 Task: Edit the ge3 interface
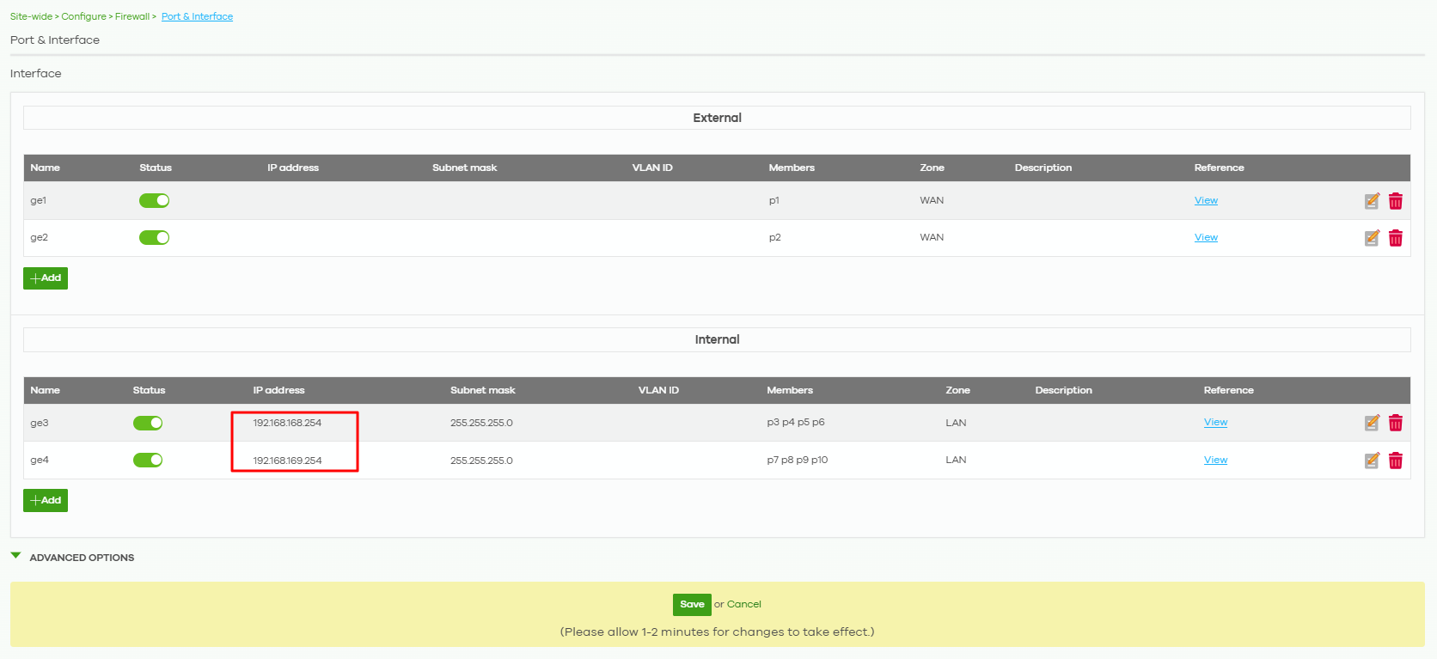click(x=1372, y=423)
